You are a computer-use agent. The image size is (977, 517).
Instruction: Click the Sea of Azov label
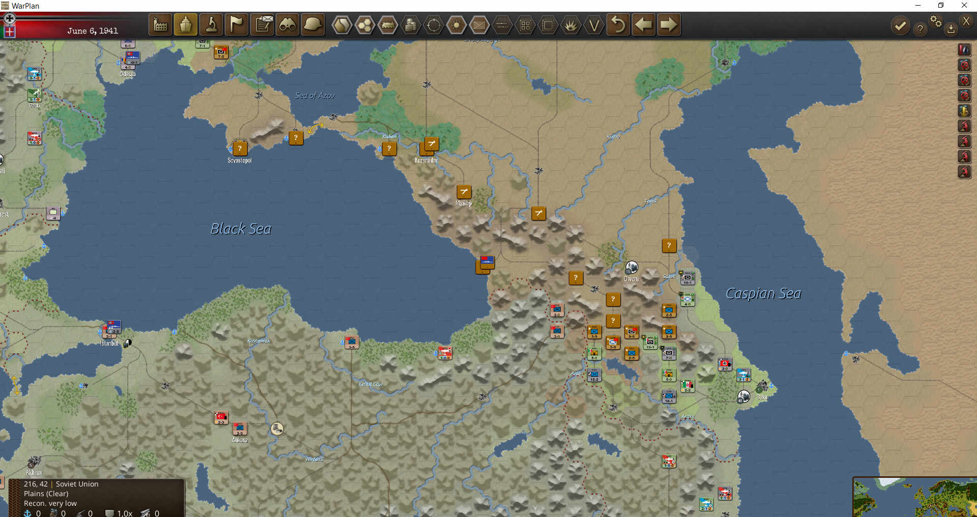click(315, 96)
